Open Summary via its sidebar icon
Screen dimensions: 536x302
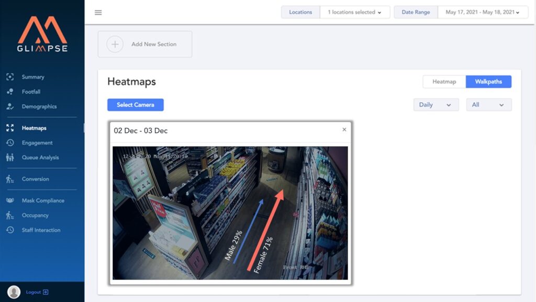[x=10, y=77]
